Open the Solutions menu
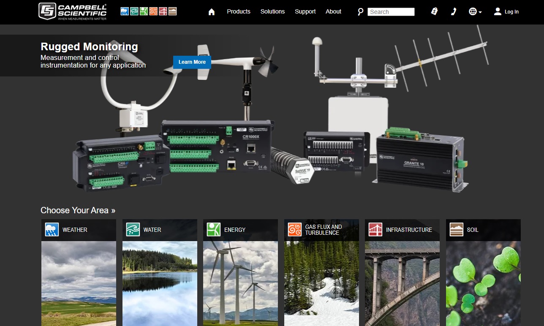Image resolution: width=544 pixels, height=326 pixels. click(272, 11)
